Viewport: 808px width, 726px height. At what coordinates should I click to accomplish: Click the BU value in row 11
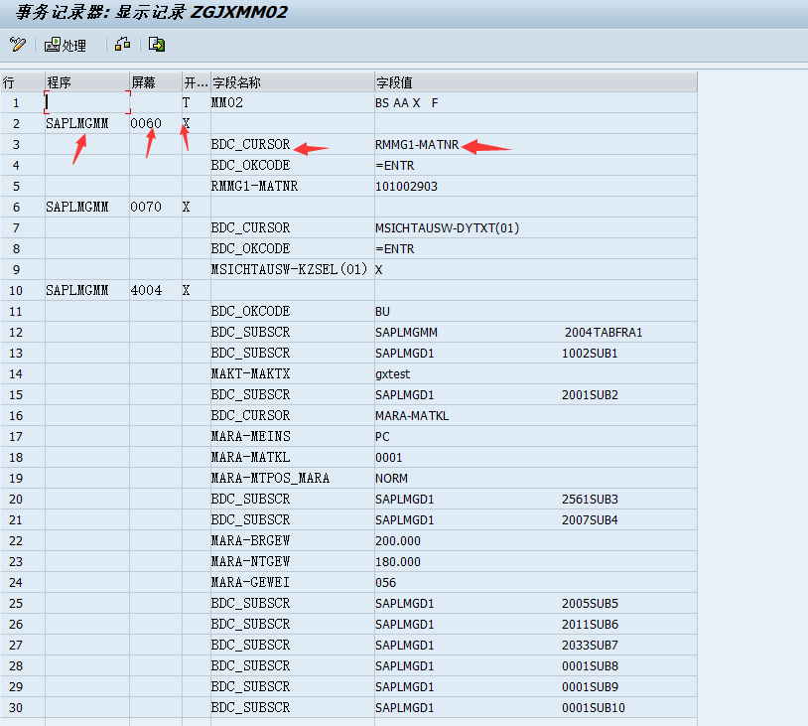tap(382, 312)
